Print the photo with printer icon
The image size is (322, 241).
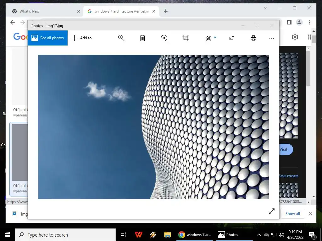pos(253,38)
